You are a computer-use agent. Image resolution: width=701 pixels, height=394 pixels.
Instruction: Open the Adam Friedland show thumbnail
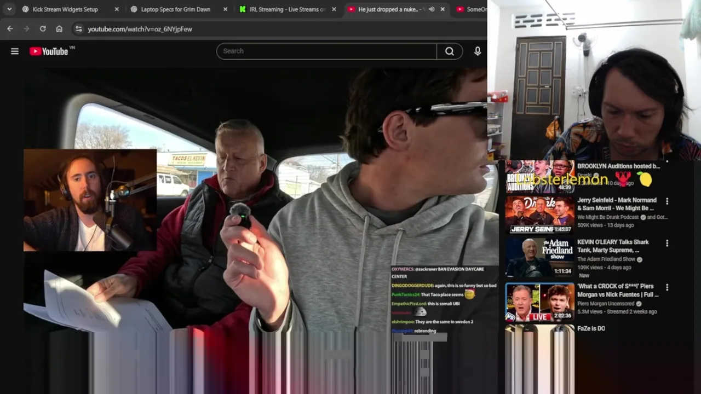point(539,257)
